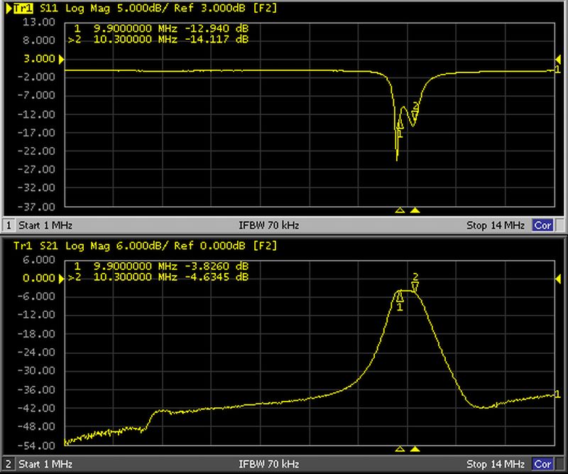The width and height of the screenshot is (568, 474).
Task: Click Stop 14 MHz in channel 1 bar
Action: (495, 225)
